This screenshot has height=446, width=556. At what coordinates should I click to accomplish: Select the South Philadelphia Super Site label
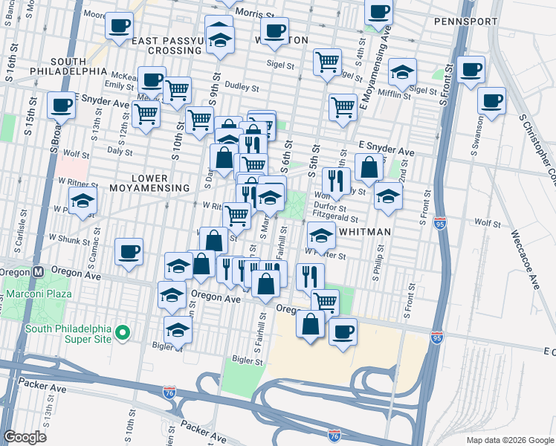(x=68, y=334)
